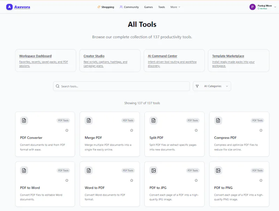Go to the Games section
Viewport: 279px width, 211px height.
pos(149,7)
